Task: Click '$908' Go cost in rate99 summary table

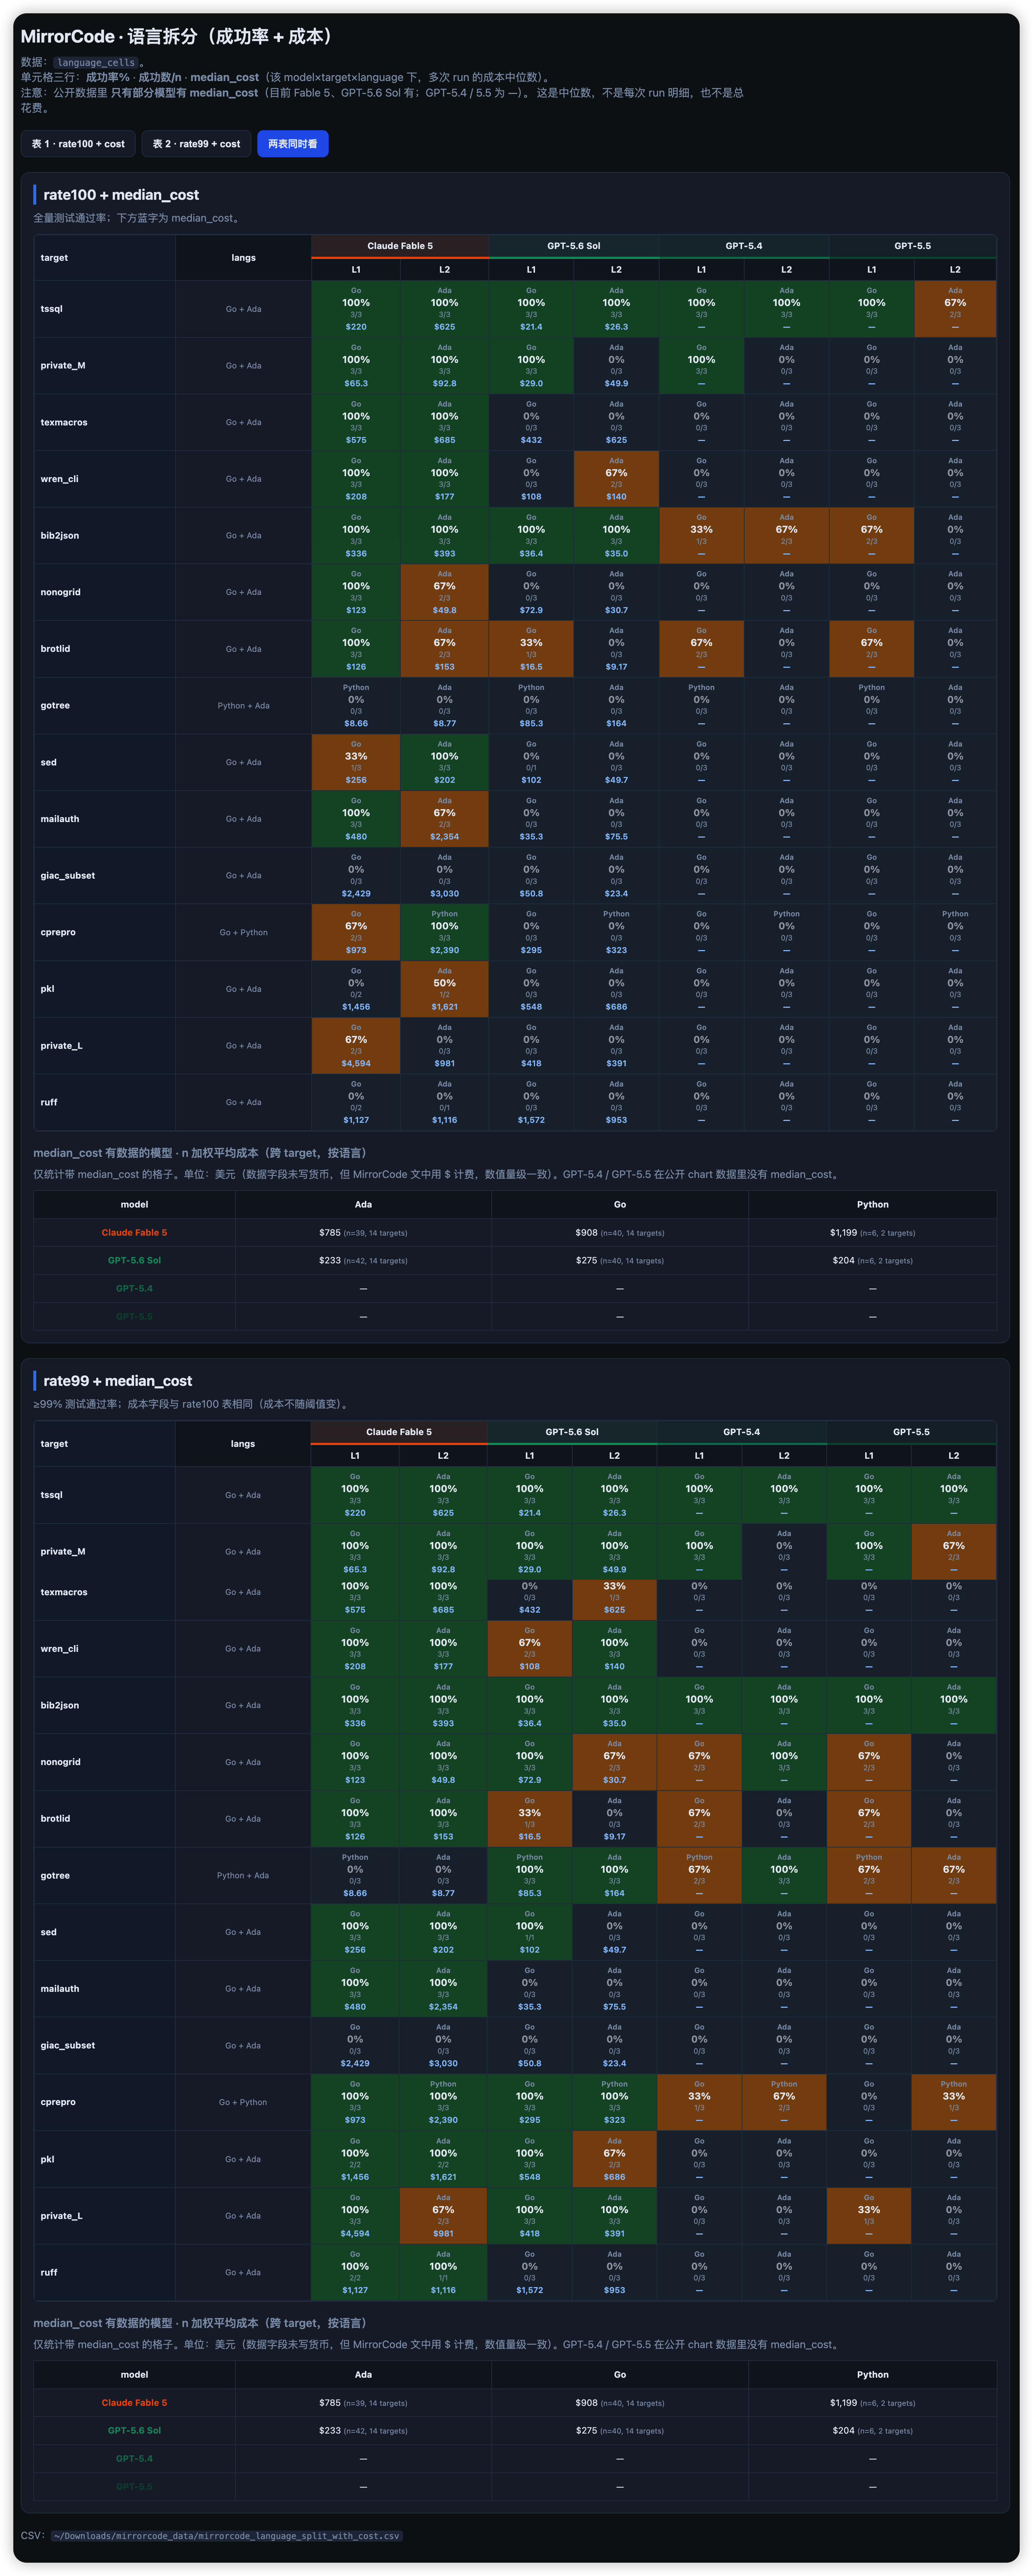Action: coord(586,2403)
